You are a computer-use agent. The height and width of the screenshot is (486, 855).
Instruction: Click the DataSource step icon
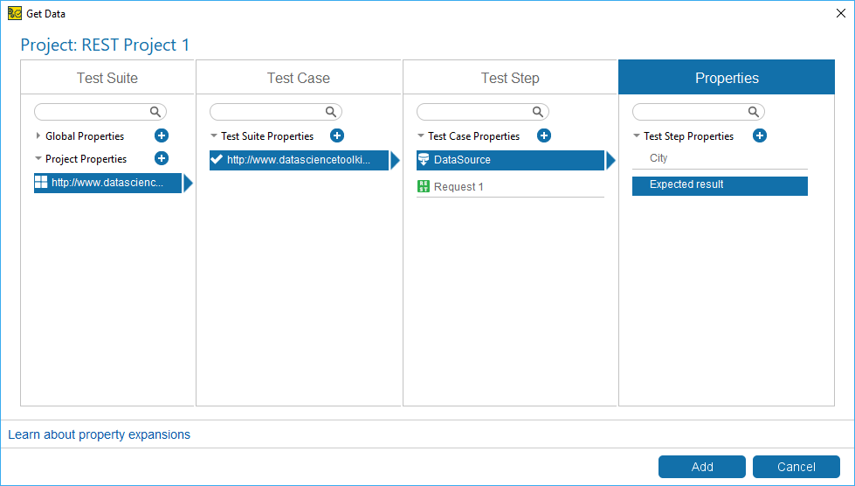click(424, 160)
